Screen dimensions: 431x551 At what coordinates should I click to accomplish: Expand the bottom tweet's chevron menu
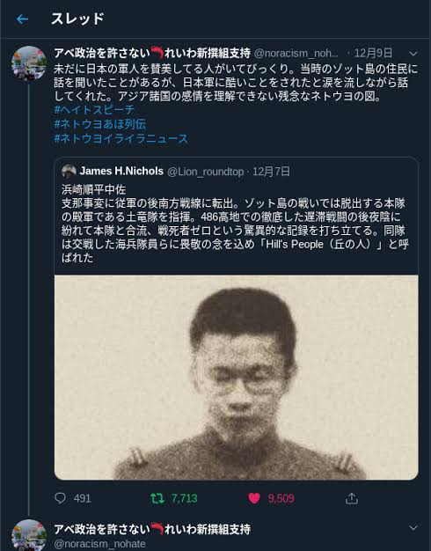point(413,528)
